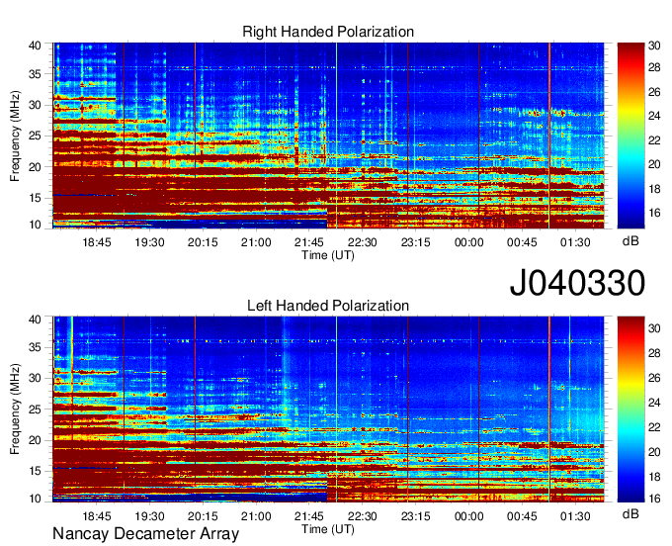Viewport: 672px width, 546px height.
Task: Click the 25 MHz tick label on lower plot
Action: (35, 409)
